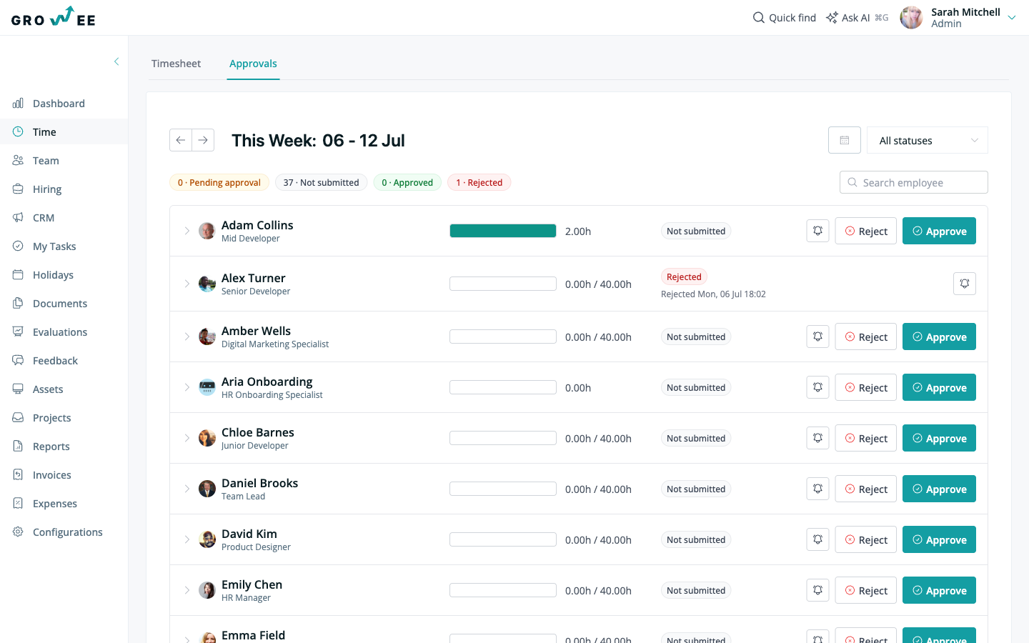Click Emily Chen hours progress bar

pos(503,590)
